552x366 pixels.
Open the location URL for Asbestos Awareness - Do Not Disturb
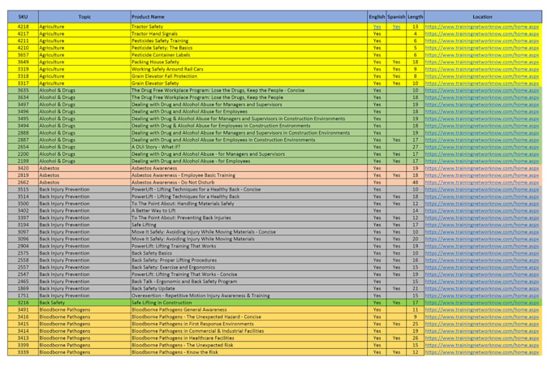(x=482, y=183)
